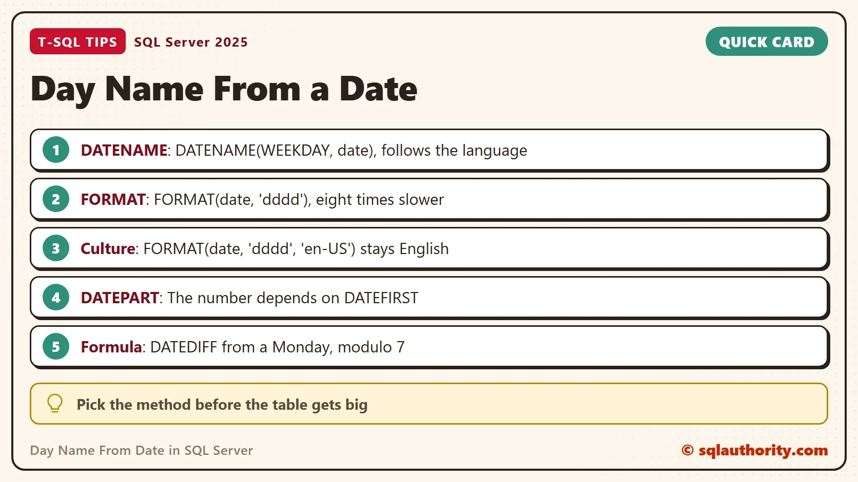Click 'The number depends on DATEFIRST' text
Image resolution: width=858 pixels, height=482 pixels.
293,298
